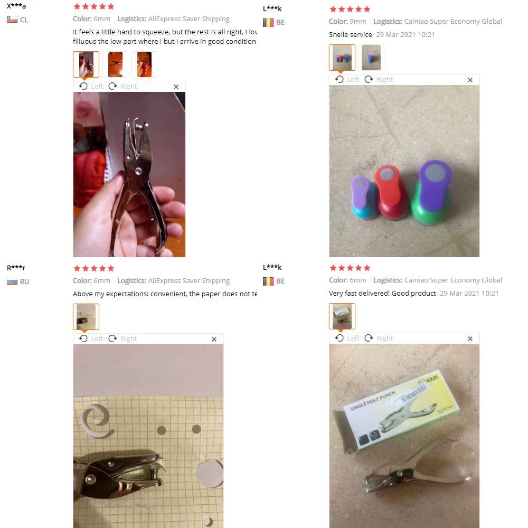The height and width of the screenshot is (528, 528).
Task: Rotate X***a's hole punch photo right
Action: point(122,87)
